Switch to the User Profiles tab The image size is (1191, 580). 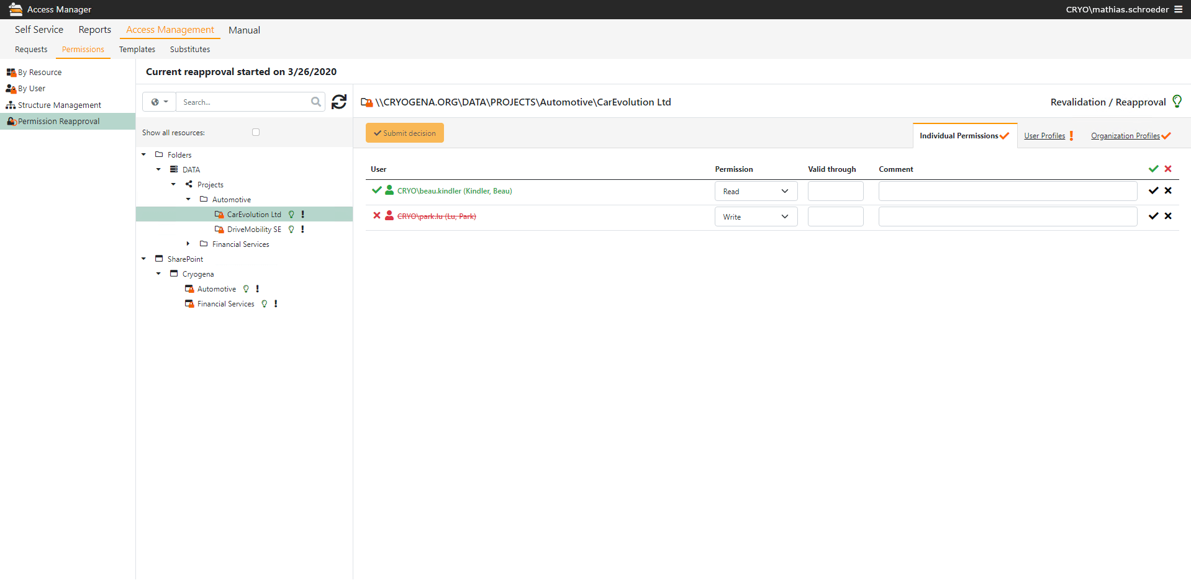click(x=1044, y=136)
